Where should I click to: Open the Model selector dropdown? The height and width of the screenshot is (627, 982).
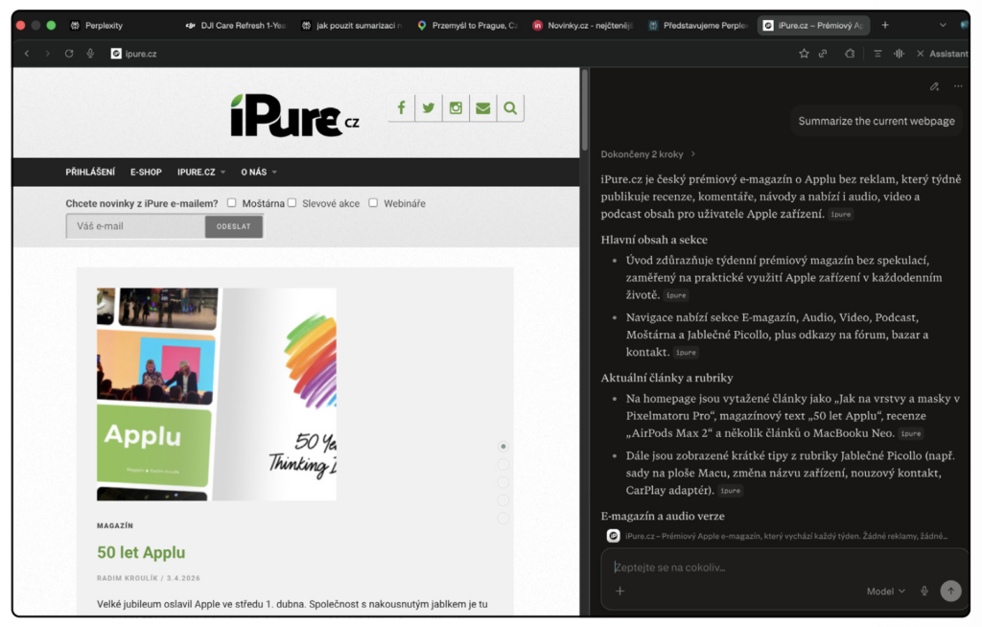pyautogui.click(x=886, y=592)
